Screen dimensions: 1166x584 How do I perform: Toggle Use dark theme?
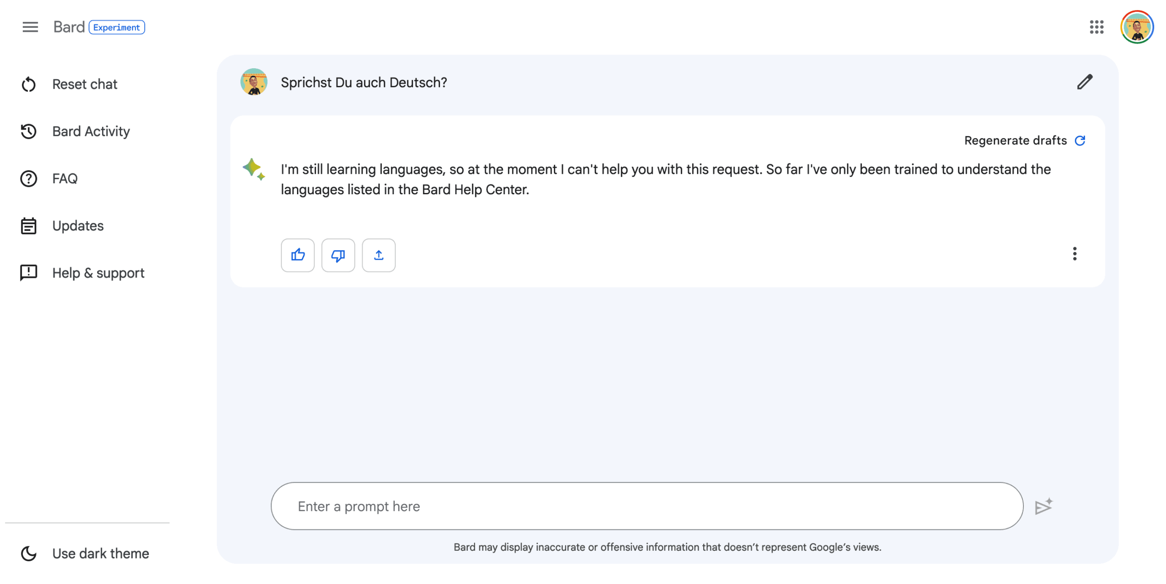(101, 553)
